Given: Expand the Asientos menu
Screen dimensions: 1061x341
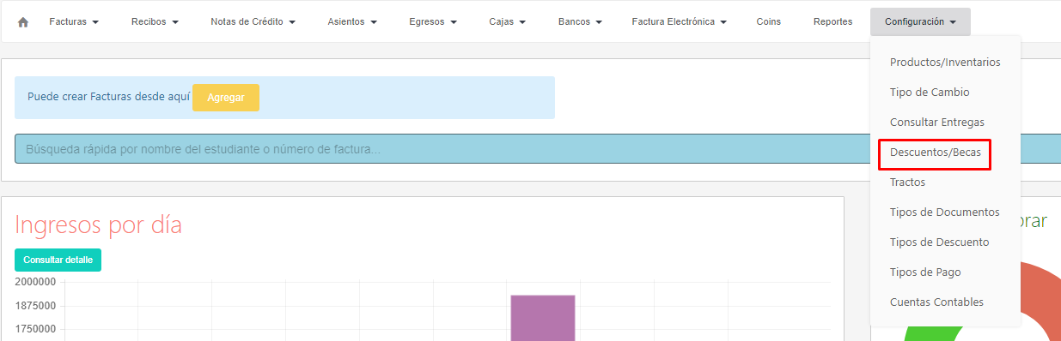Looking at the screenshot, I should point(352,22).
